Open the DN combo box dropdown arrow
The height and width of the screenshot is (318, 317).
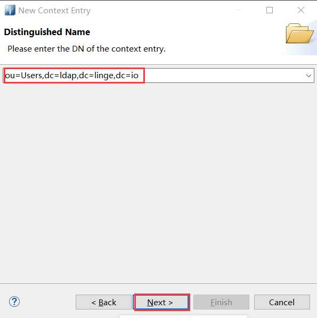pyautogui.click(x=308, y=76)
